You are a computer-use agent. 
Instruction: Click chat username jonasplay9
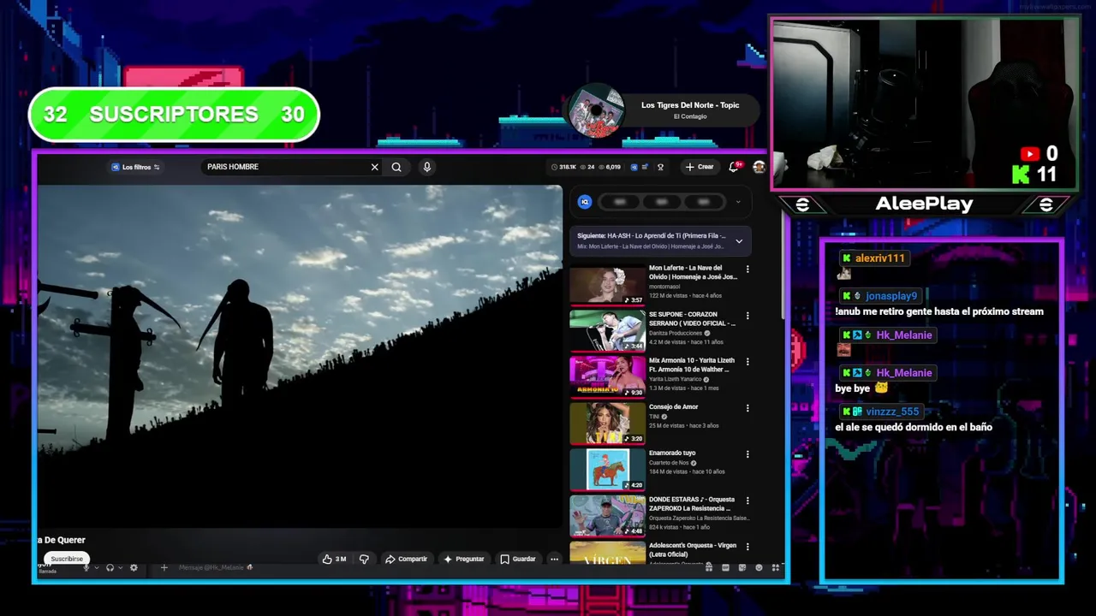[891, 296]
